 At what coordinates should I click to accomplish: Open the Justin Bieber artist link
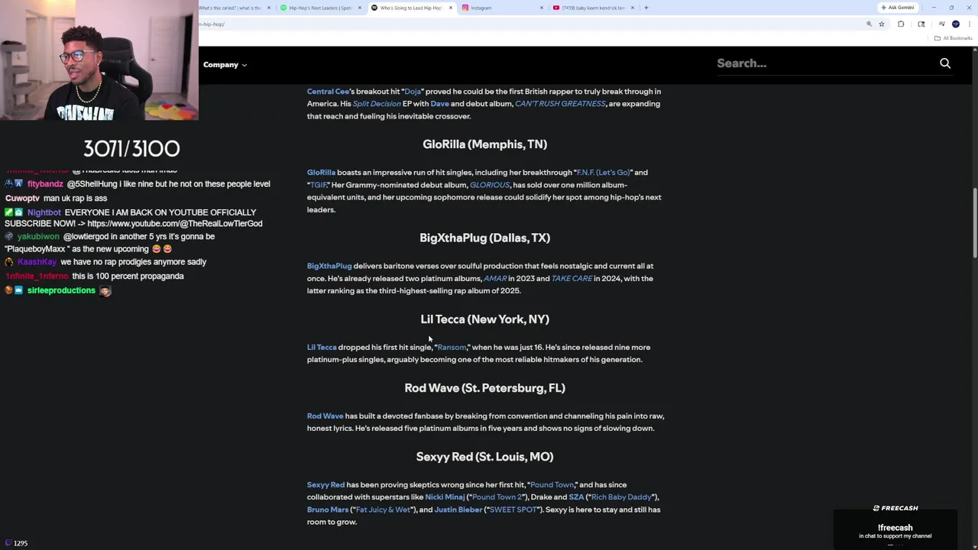pyautogui.click(x=458, y=510)
